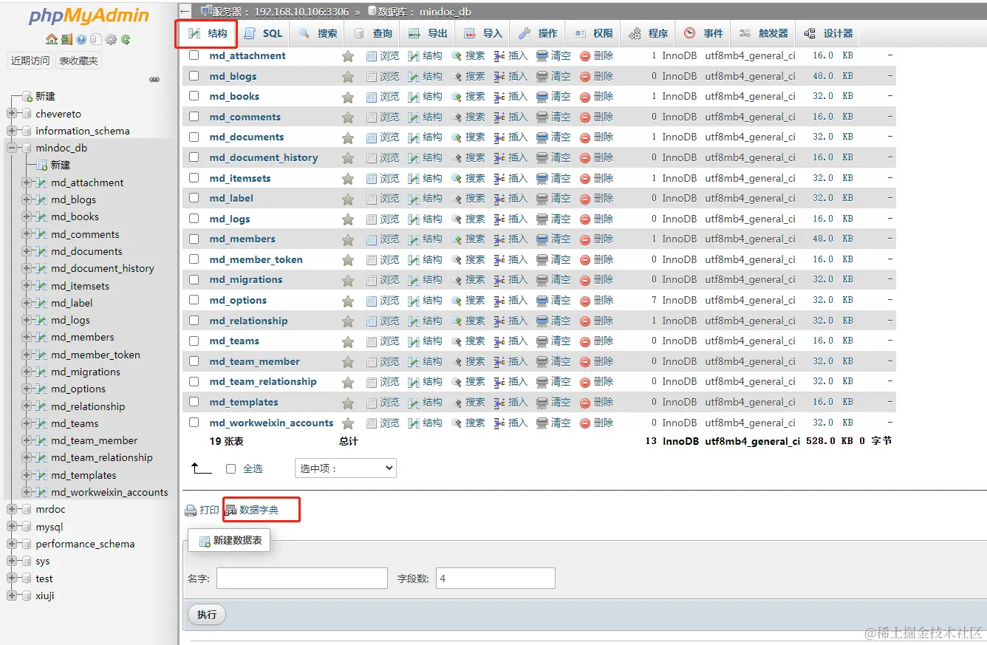Collapse the mindoc_db database tree
Screen dimensions: 987x645
[x=11, y=148]
